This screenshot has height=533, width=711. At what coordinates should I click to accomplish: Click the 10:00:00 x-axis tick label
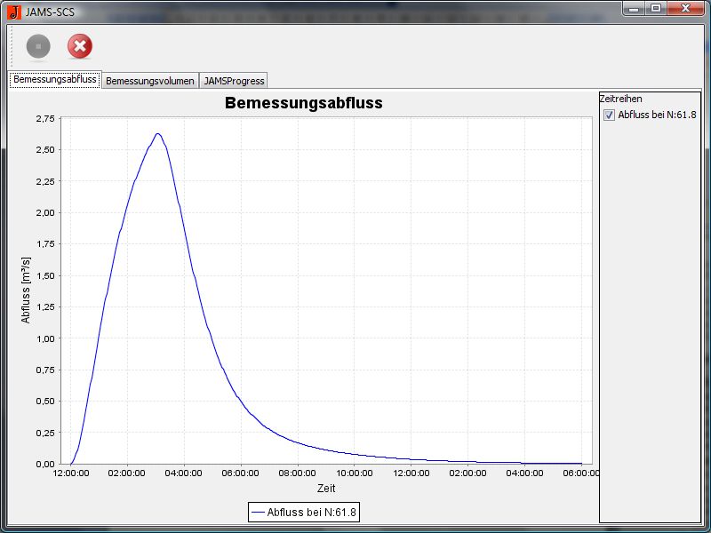[x=355, y=473]
